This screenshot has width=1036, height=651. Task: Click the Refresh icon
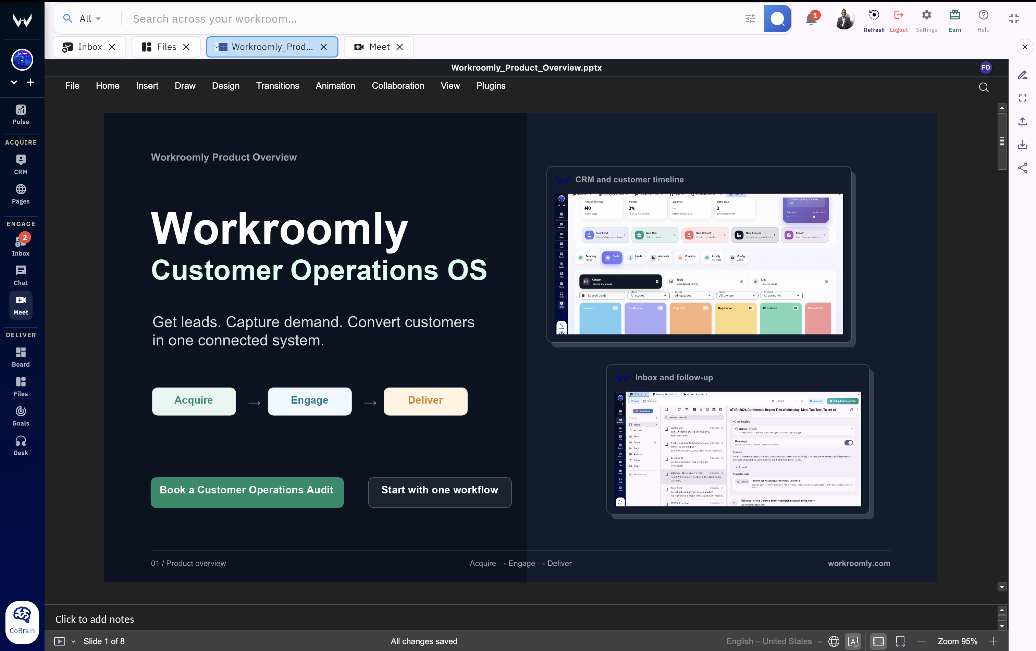(874, 21)
